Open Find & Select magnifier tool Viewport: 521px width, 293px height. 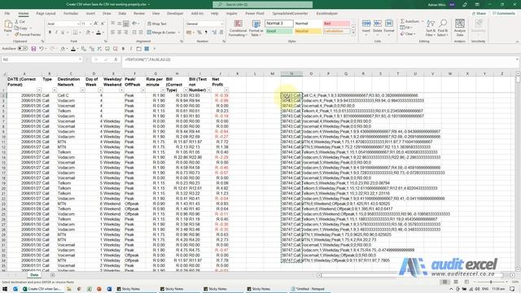tap(443, 28)
